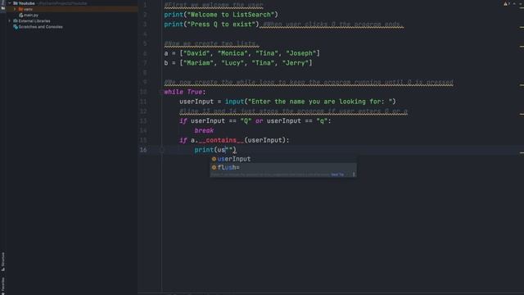This screenshot has height=295, width=524.
Task: Click line number 11 in the gutter
Action: (x=143, y=102)
